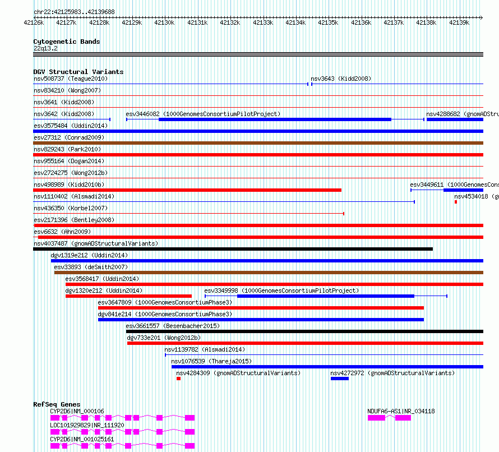This screenshot has width=499, height=452.
Task: Click the last exon of CYP2D6|NM_000106
Action: tap(190, 418)
